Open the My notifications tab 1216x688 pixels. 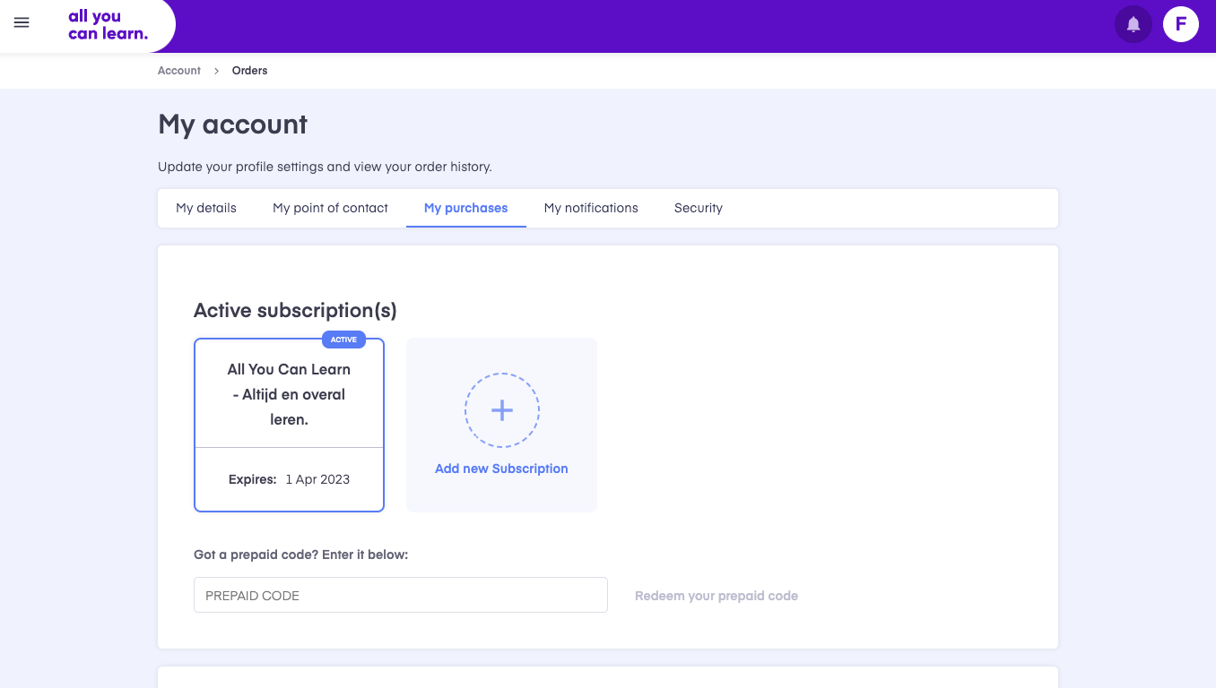click(x=591, y=208)
